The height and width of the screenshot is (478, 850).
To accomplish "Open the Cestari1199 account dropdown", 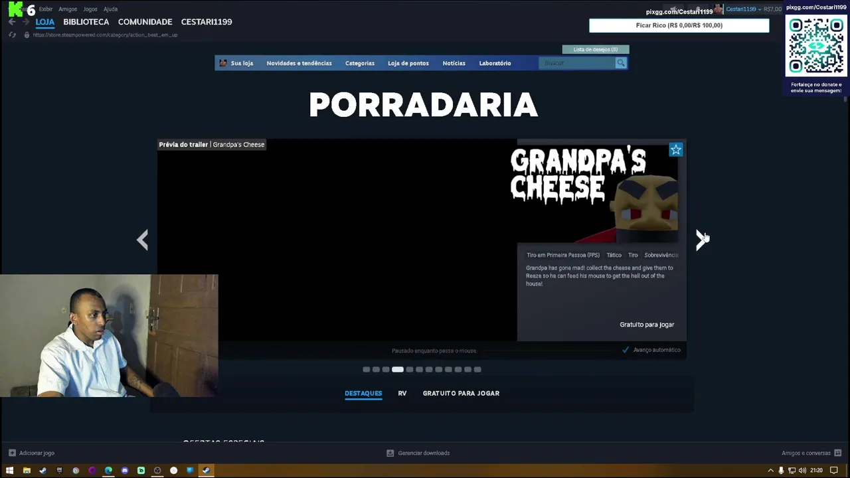I will click(743, 9).
